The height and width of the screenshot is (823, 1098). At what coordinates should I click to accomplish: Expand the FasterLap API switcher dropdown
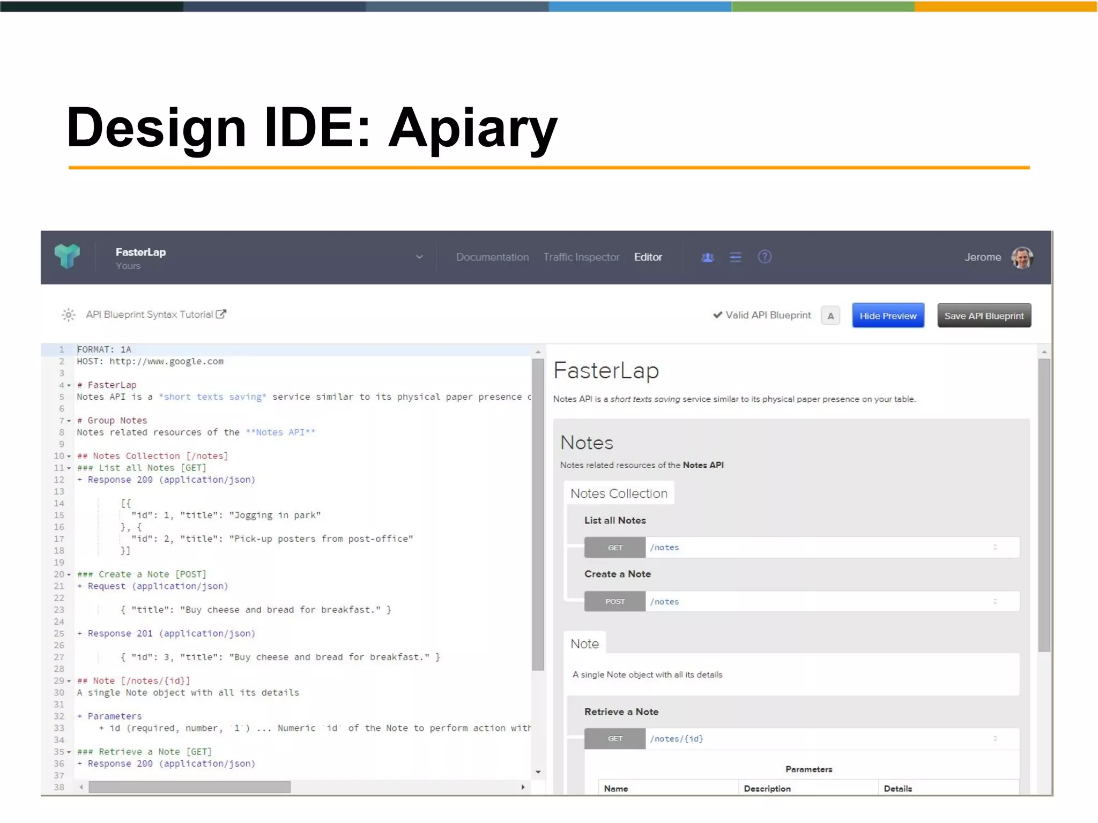(419, 257)
